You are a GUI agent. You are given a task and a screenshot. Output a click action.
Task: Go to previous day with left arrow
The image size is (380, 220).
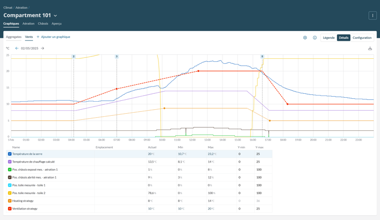[16, 48]
